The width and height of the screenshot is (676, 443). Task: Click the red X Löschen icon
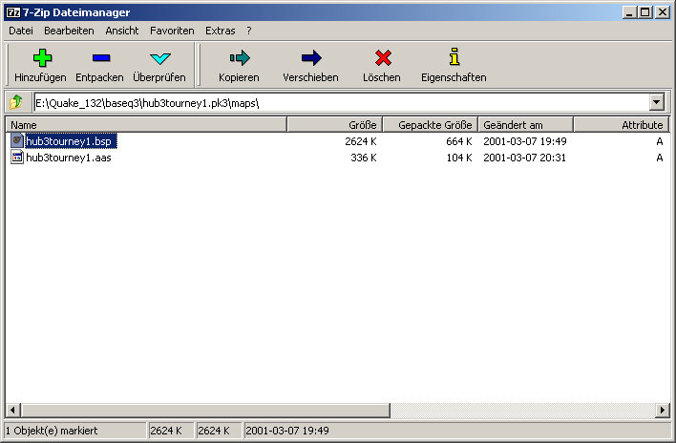coord(383,57)
